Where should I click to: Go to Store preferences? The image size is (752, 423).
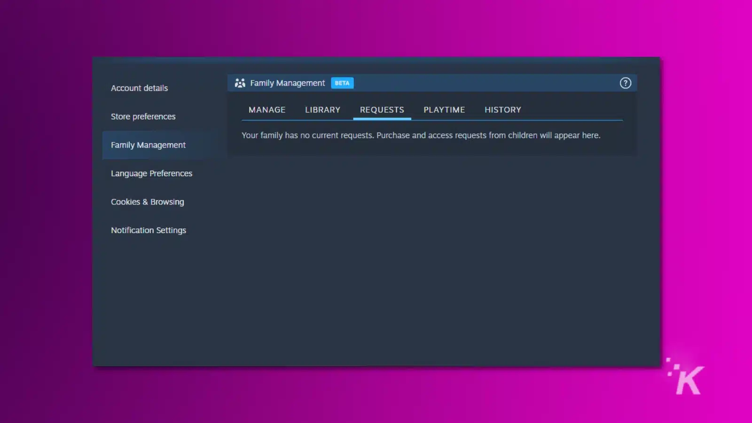pyautogui.click(x=143, y=117)
